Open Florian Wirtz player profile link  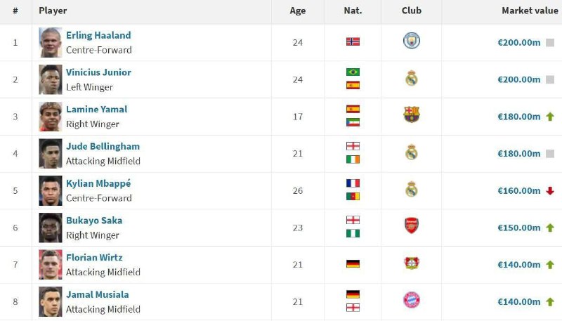(x=94, y=257)
